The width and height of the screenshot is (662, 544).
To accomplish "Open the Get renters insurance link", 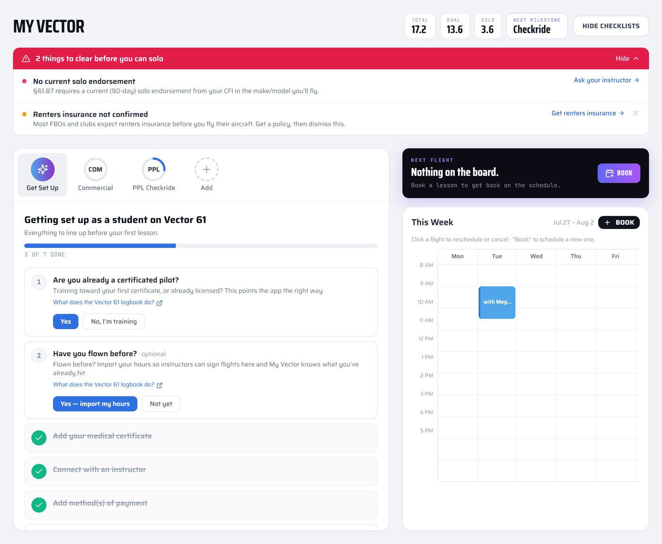I will coord(588,114).
